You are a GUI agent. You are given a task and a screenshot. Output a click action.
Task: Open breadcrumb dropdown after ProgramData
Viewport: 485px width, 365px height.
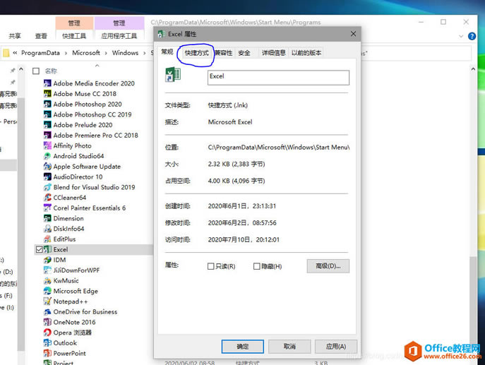point(66,53)
